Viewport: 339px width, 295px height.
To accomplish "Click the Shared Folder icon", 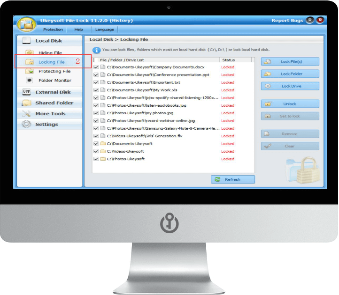I will [x=26, y=103].
